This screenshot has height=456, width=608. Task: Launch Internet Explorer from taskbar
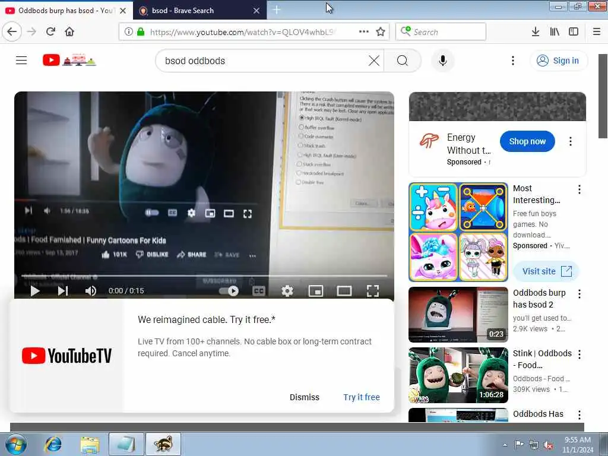click(53, 444)
